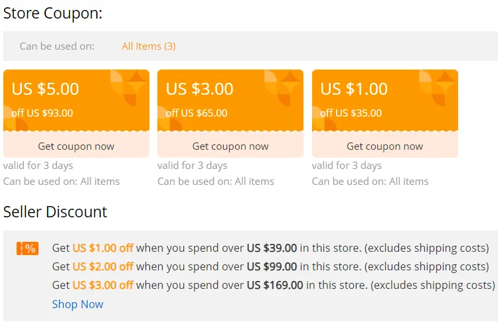Click the percent discount tag icon

click(27, 248)
